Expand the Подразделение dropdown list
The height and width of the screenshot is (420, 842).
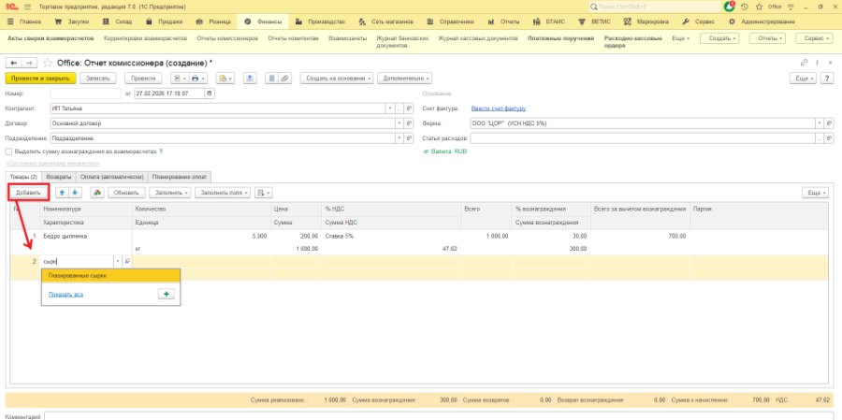click(399, 138)
